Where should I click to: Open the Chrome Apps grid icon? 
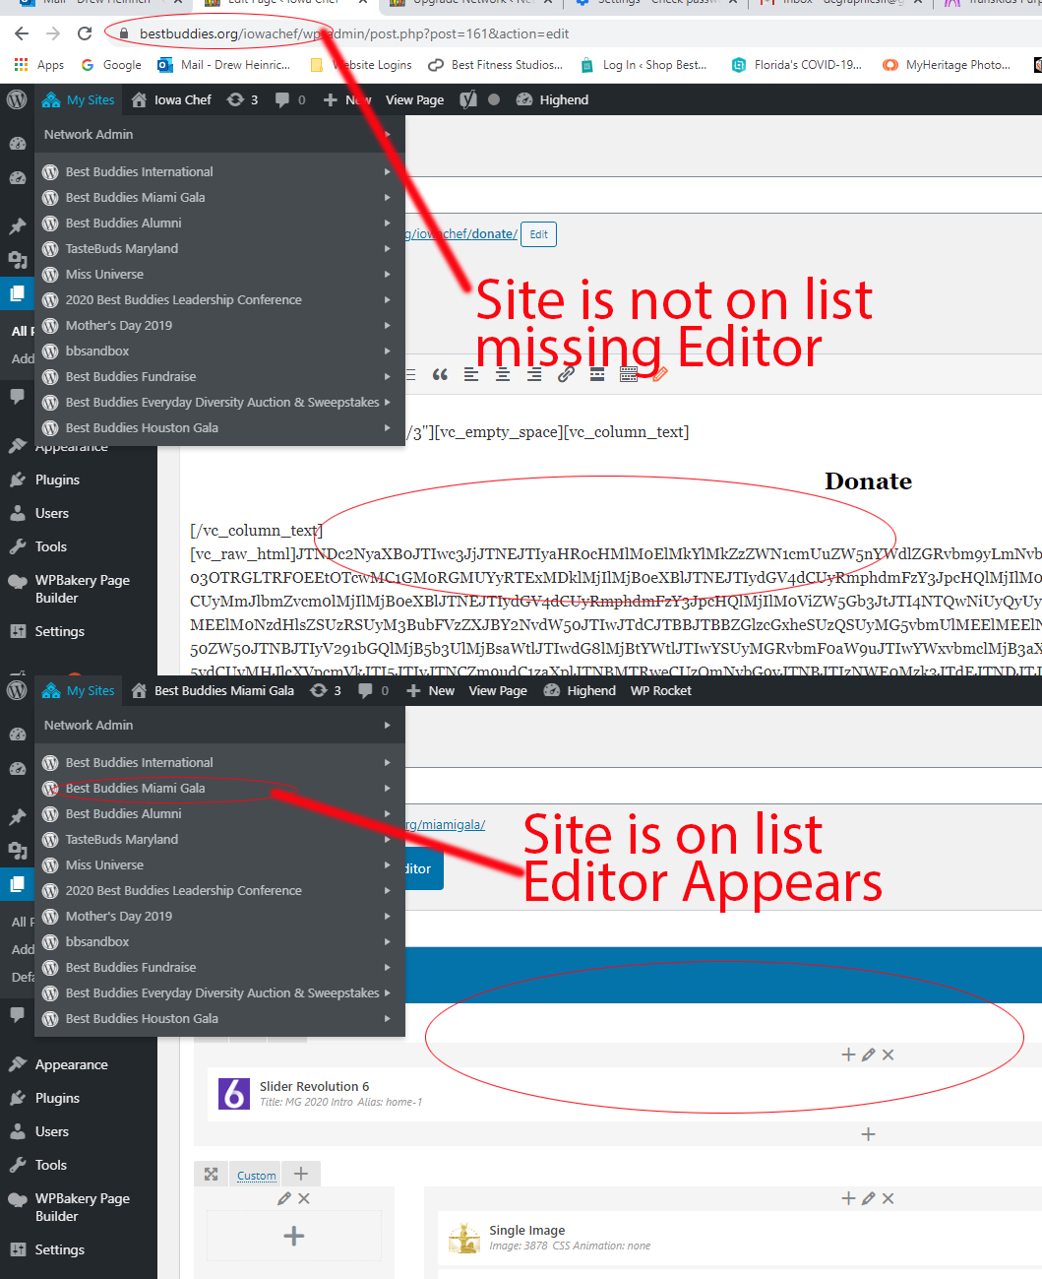[x=21, y=65]
